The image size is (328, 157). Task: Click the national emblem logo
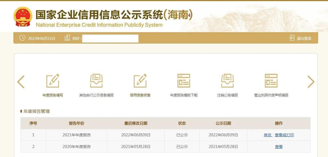click(x=23, y=17)
